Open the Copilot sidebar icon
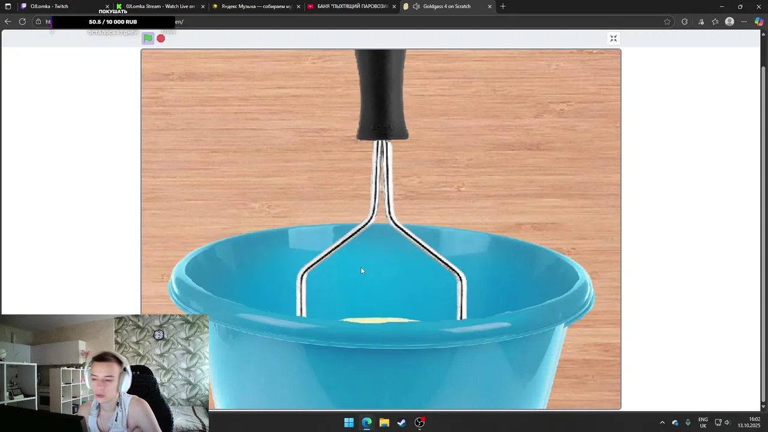This screenshot has height=432, width=768. pyautogui.click(x=759, y=22)
